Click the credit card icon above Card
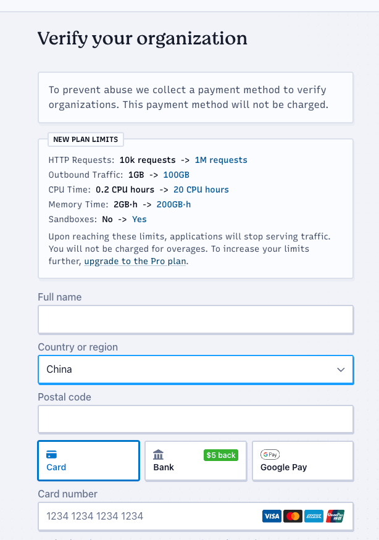 (52, 455)
